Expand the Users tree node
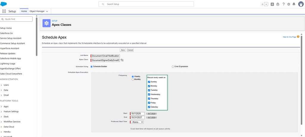The image size is (305, 137). pos(1,85)
